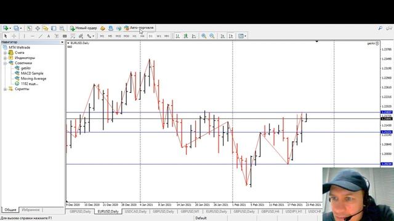Toggle the Navigator panel toolbar icon
Screen dimensions: 394x221
pos(46,28)
